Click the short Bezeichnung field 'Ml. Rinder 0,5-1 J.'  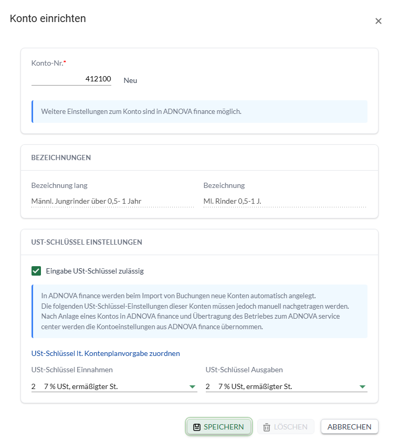284,201
